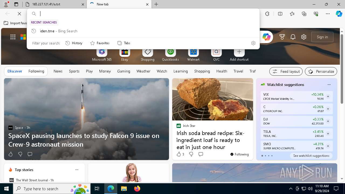Open Microsoft Rewards trophy icon

point(282,37)
